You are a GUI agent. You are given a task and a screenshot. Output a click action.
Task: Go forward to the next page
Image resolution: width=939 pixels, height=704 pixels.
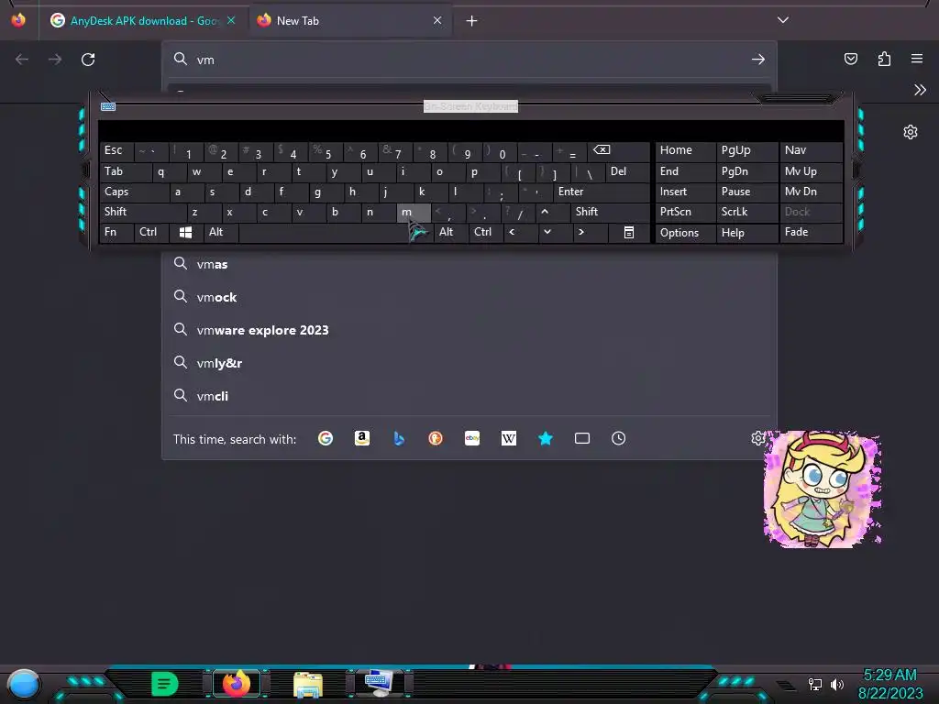click(54, 60)
